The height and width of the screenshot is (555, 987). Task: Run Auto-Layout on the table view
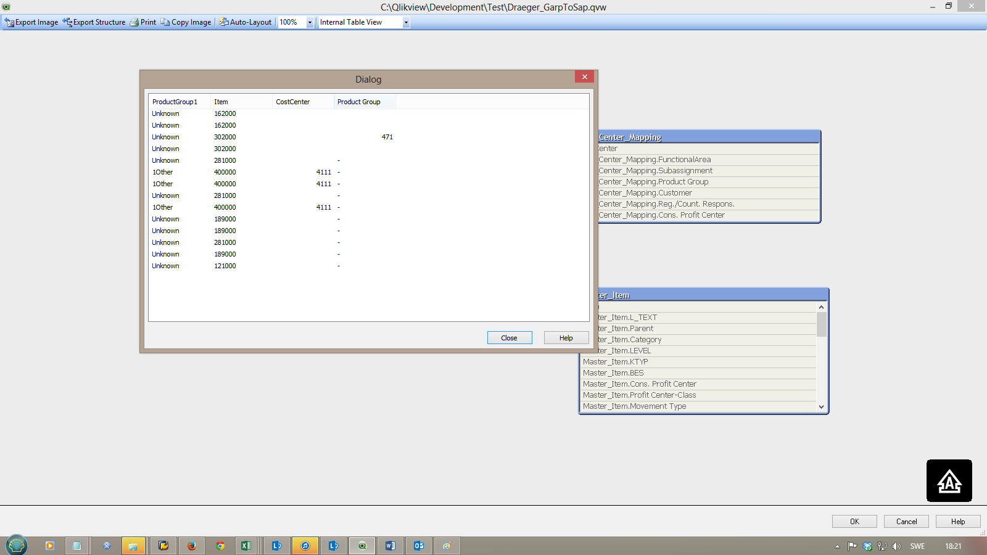246,22
